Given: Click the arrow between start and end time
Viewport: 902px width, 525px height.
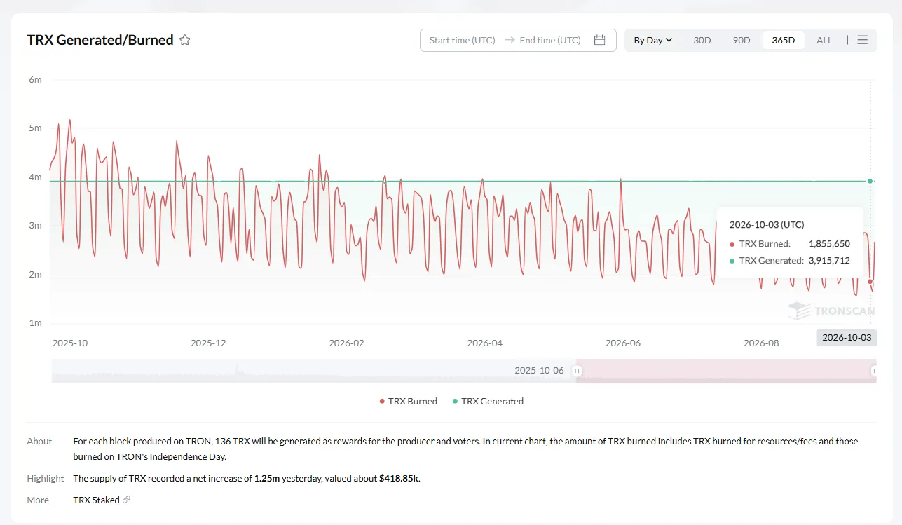Looking at the screenshot, I should coord(509,40).
